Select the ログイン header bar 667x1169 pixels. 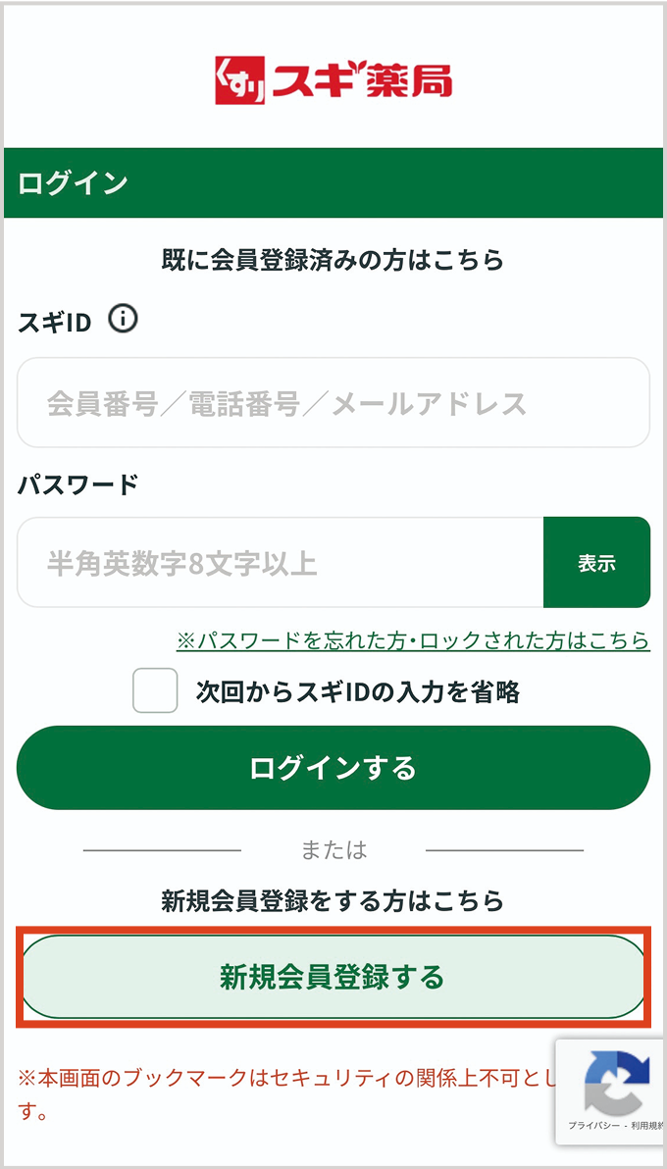(x=333, y=182)
